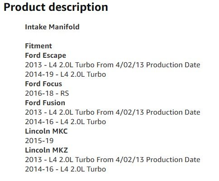Screen dimensions: 219x181
Task: Click the Lincoln MKZ 2013 production date line
Action: (113, 160)
